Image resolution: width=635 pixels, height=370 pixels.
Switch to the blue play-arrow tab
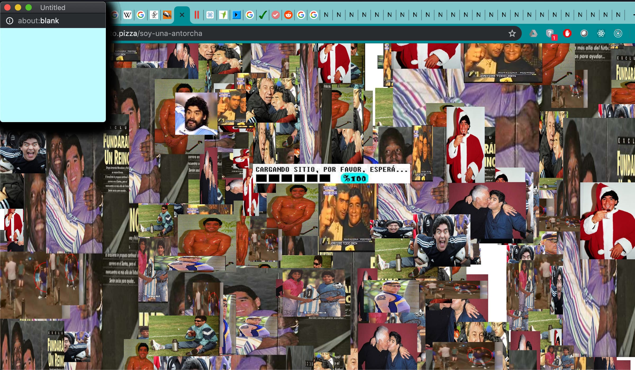click(237, 15)
